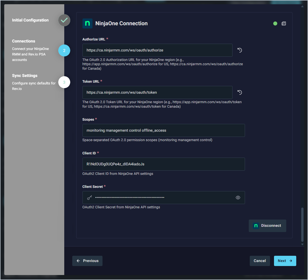Focus the Scopes input field
The width and height of the screenshot is (308, 280).
(163, 130)
